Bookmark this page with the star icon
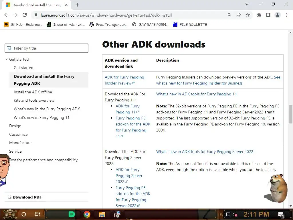The height and width of the screenshot is (220, 293). click(x=248, y=15)
